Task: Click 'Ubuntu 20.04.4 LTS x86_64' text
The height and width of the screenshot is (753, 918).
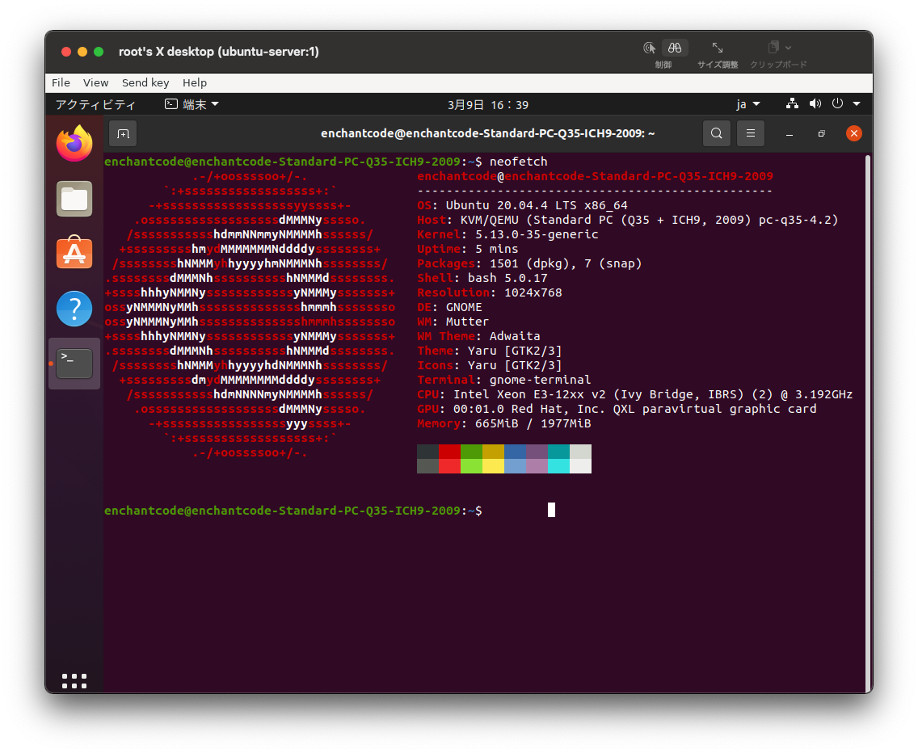Action: (537, 205)
